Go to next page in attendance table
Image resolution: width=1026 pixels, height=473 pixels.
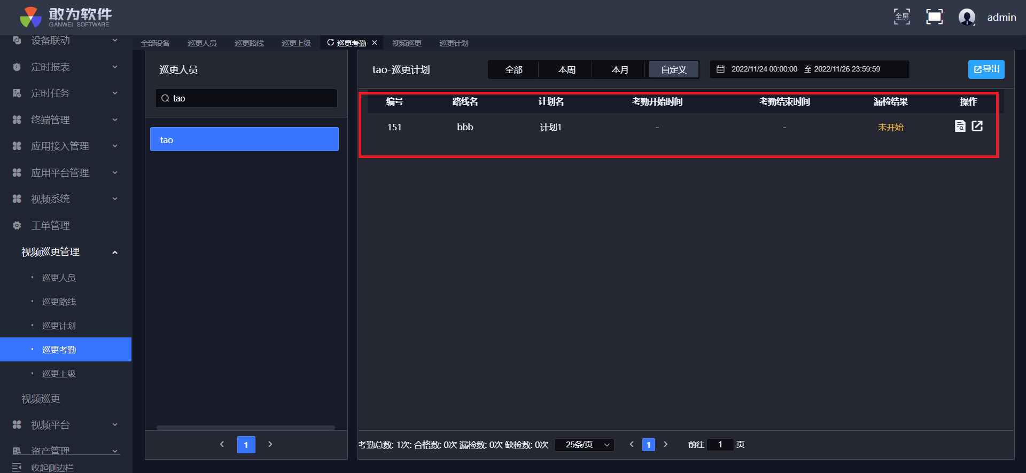click(x=665, y=444)
